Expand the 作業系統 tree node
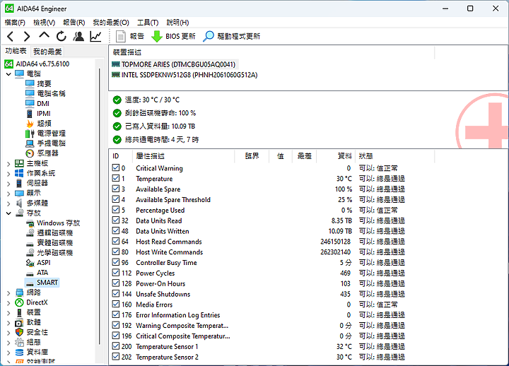 click(x=8, y=174)
